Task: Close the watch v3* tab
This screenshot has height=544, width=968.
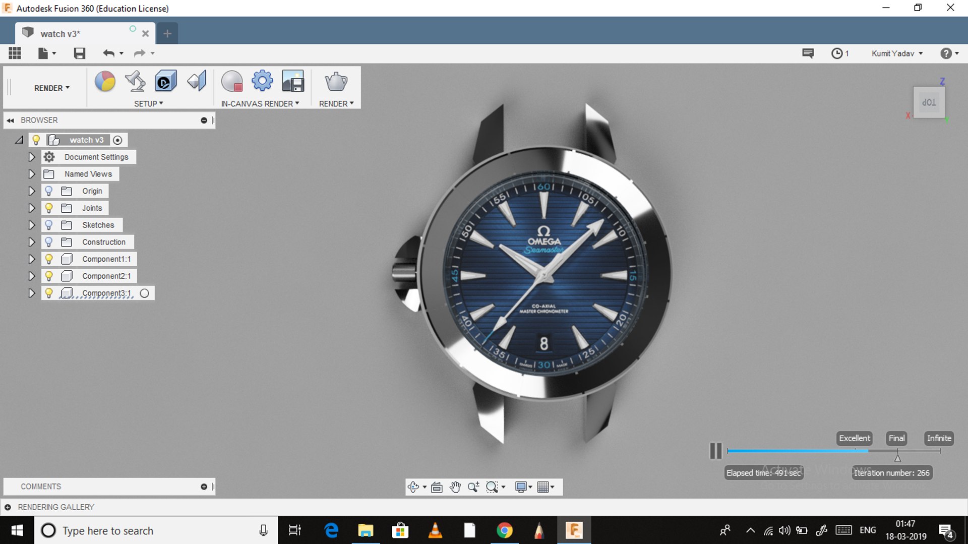Action: click(x=145, y=34)
